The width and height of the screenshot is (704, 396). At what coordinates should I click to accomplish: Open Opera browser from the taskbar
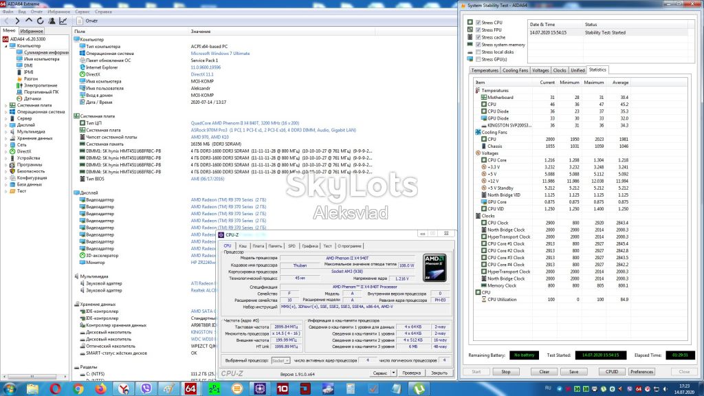click(55, 389)
